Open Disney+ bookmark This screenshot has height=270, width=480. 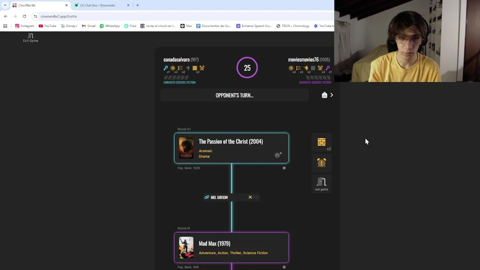pyautogui.click(x=69, y=26)
